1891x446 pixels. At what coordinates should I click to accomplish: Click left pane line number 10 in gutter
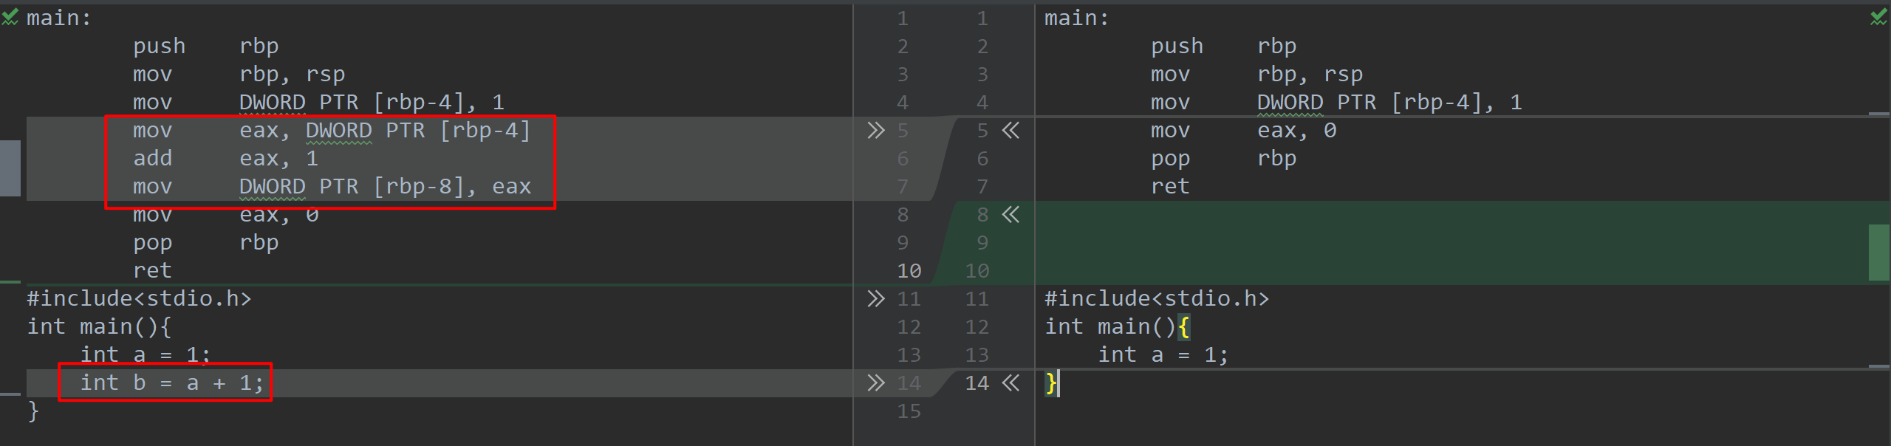[909, 271]
